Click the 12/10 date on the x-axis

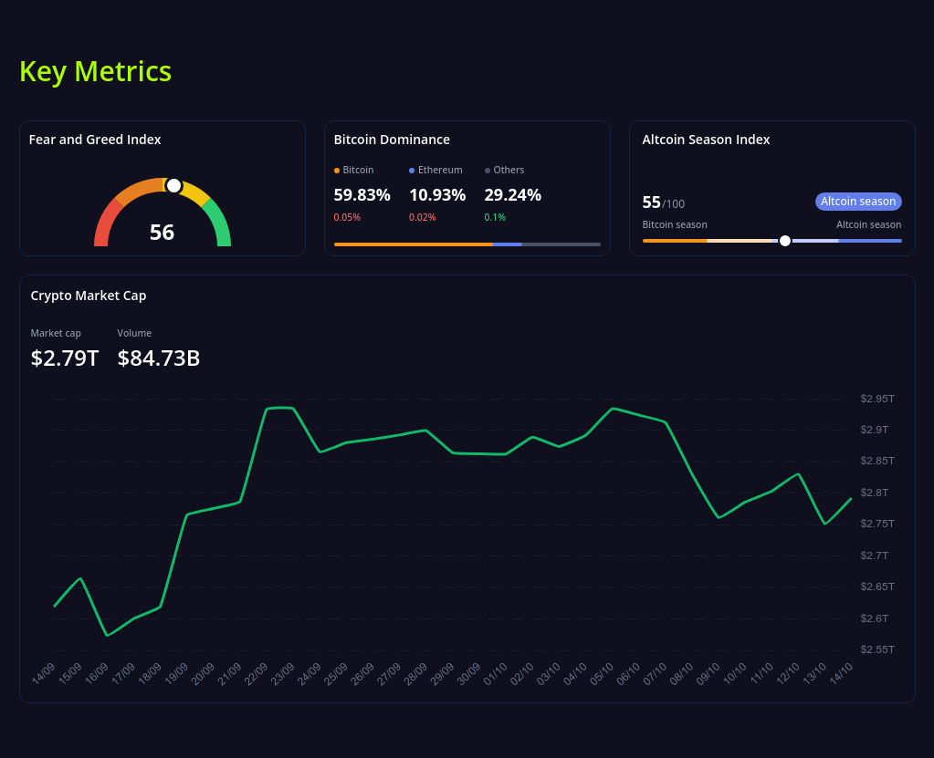(x=788, y=673)
